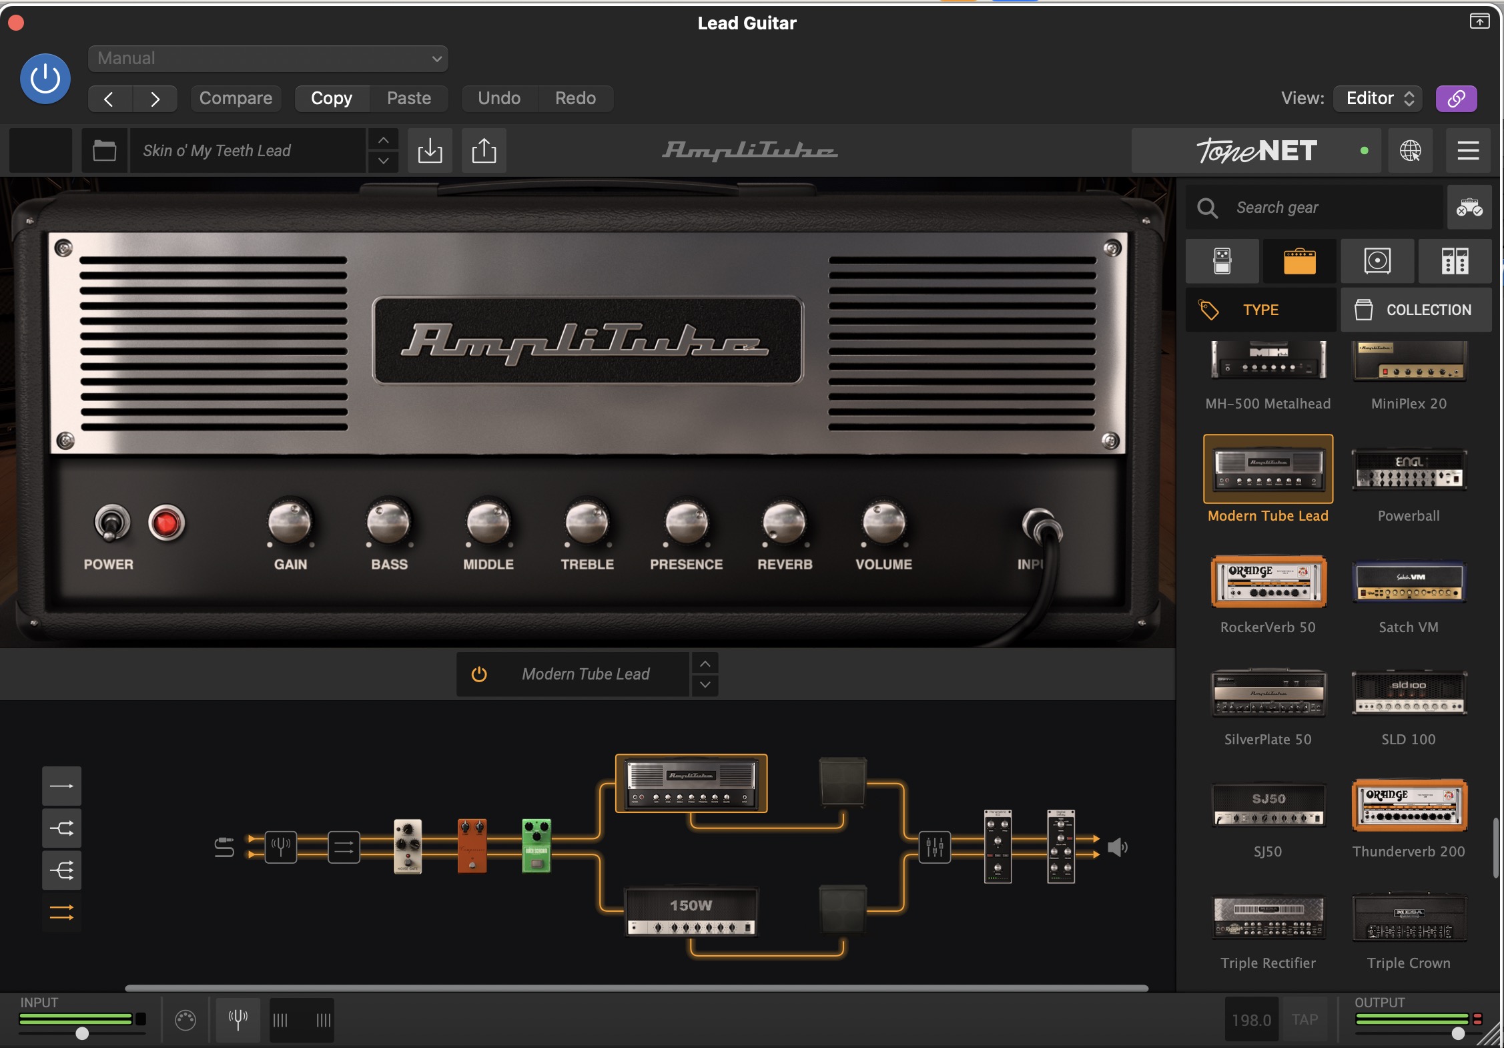Screen dimensions: 1504x1048
Task: Click the amp GAIN knob
Action: click(x=290, y=523)
